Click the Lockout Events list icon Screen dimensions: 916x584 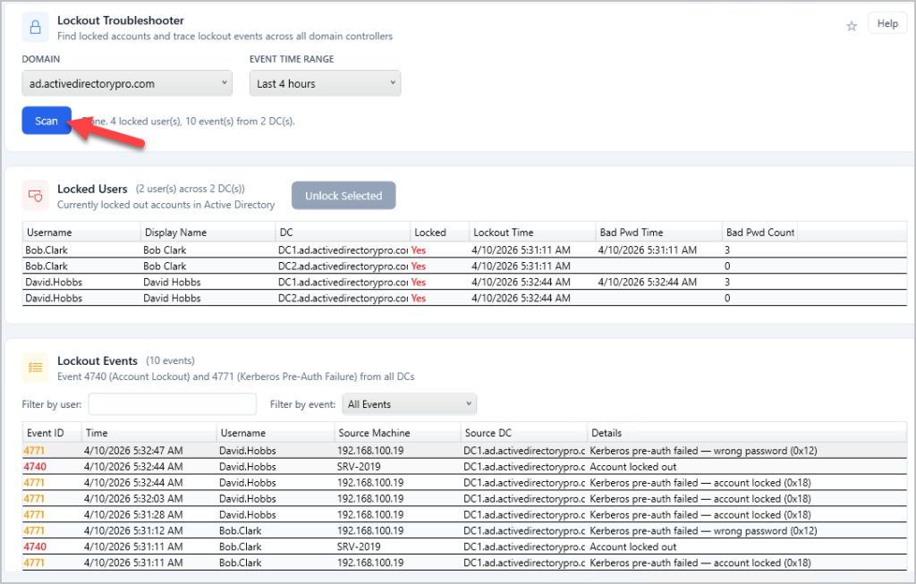(x=35, y=368)
